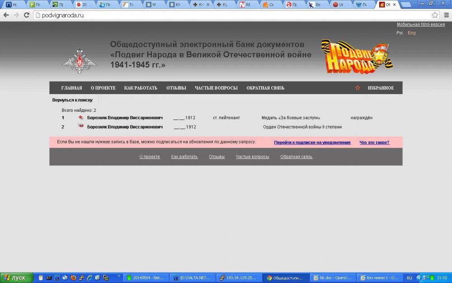Click the system clock showing 21:02
This screenshot has width=452, height=283.
point(442,278)
